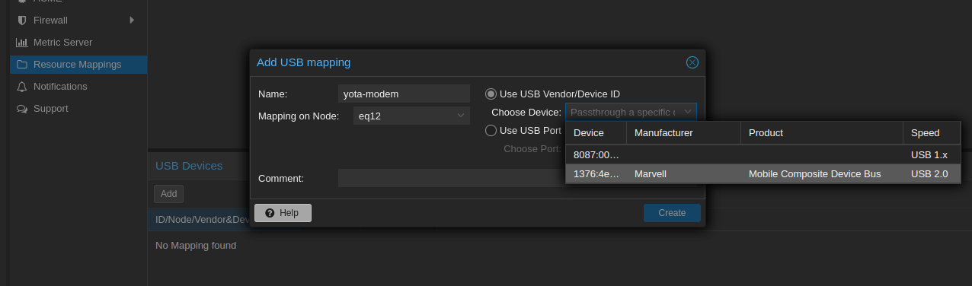Click the question mark icon on Help button
The image size is (972, 286).
269,213
